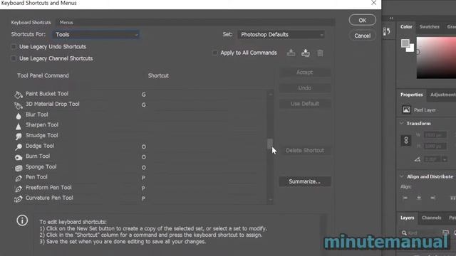Click the O shortcut for Dodge Tool

[144, 147]
